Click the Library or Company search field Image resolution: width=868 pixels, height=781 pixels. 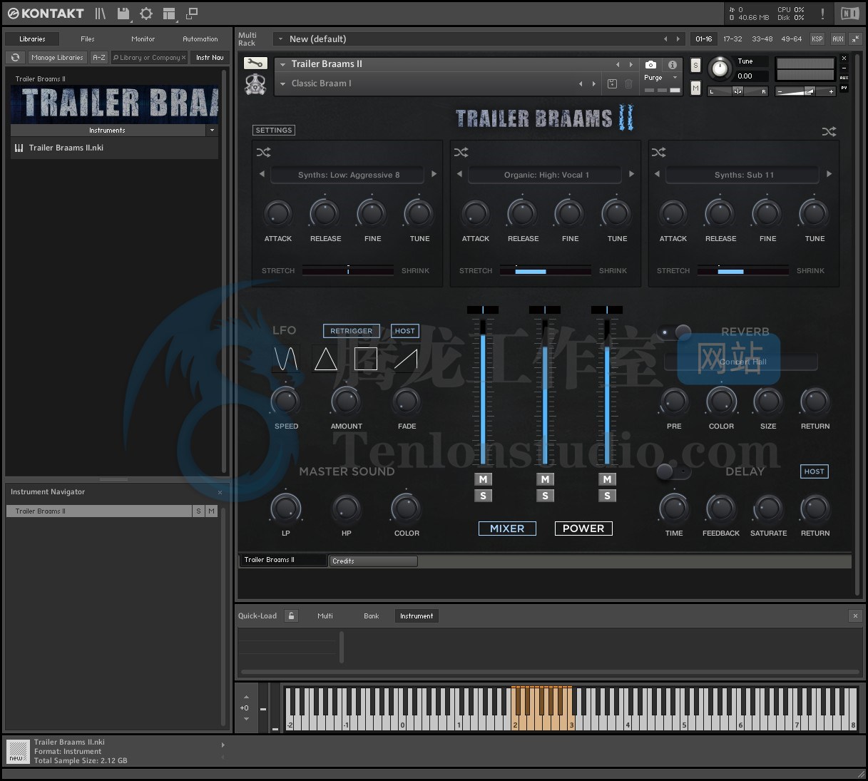coord(150,58)
